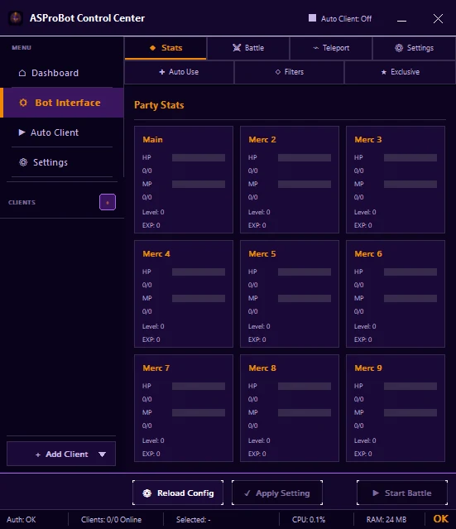Screen dimensions: 456x529
Task: Click the Merc 5 HP bar
Action: click(305, 272)
